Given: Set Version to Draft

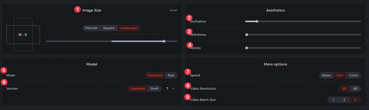Looking at the screenshot, I should pos(154,89).
